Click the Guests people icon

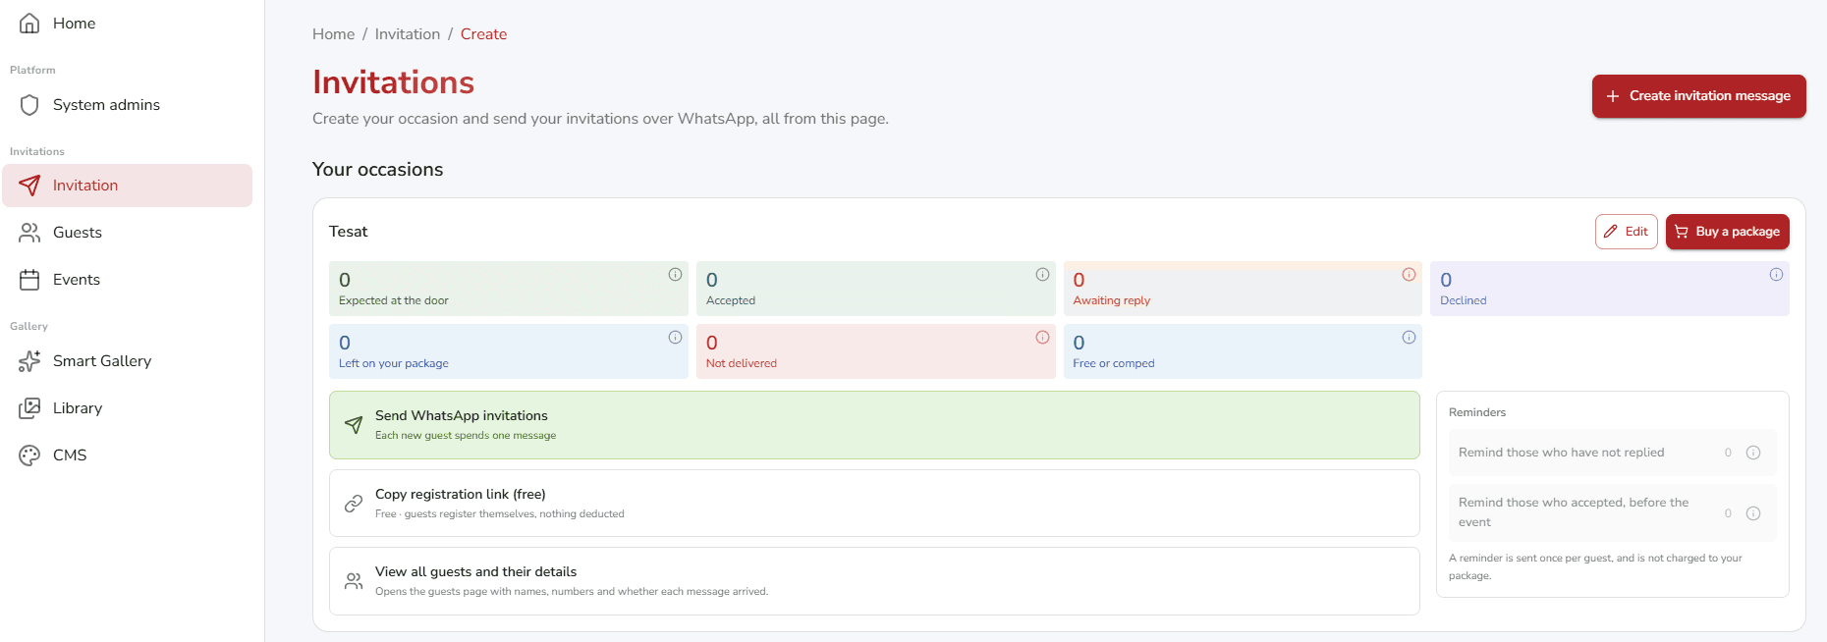click(x=29, y=233)
